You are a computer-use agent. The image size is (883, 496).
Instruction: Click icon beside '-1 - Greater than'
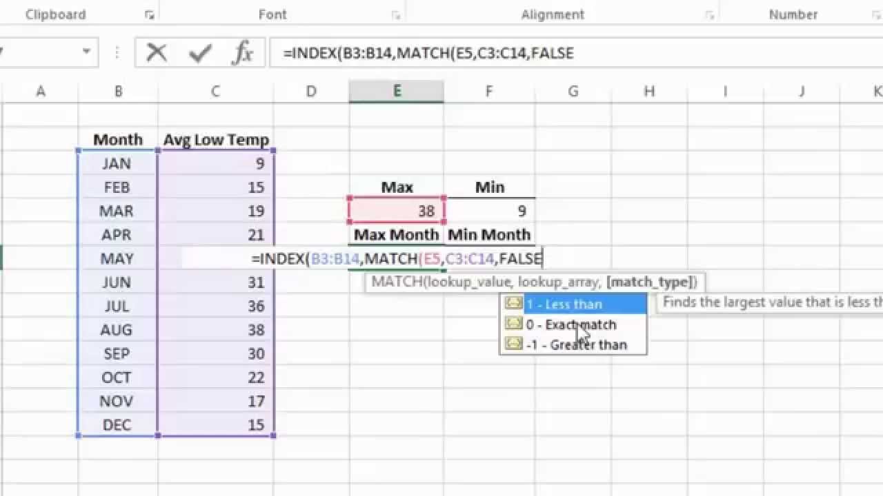click(513, 344)
